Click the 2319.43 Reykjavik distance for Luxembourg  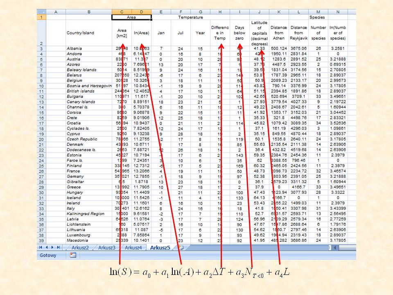(x=298, y=235)
